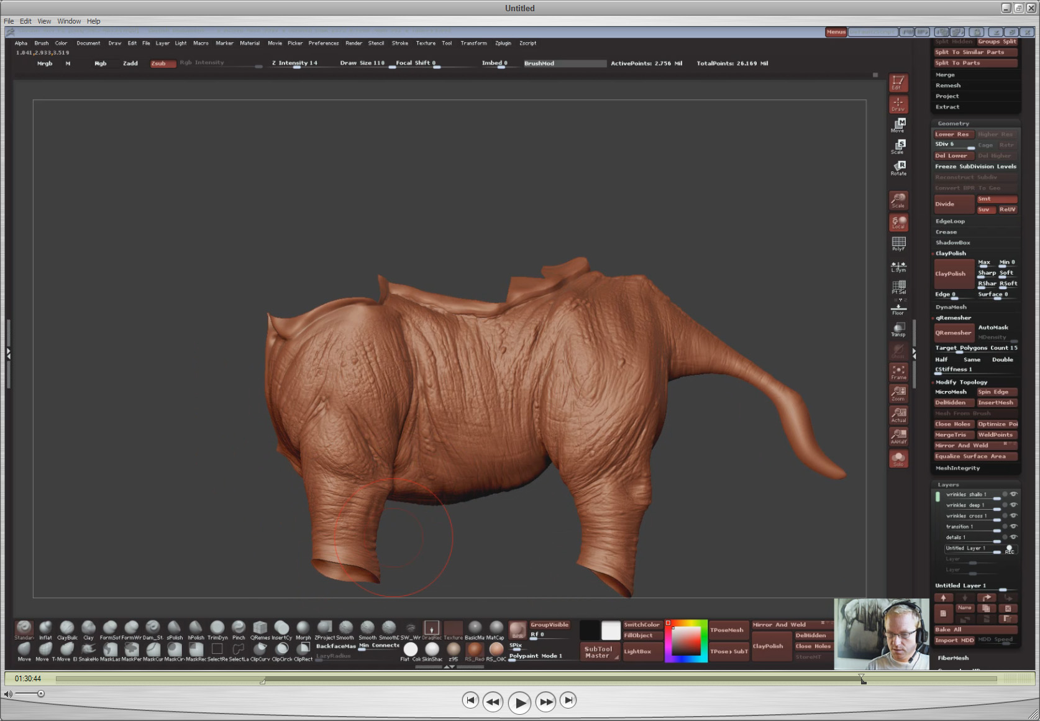
Task: Toggle Transp transparency mode
Action: [x=898, y=329]
